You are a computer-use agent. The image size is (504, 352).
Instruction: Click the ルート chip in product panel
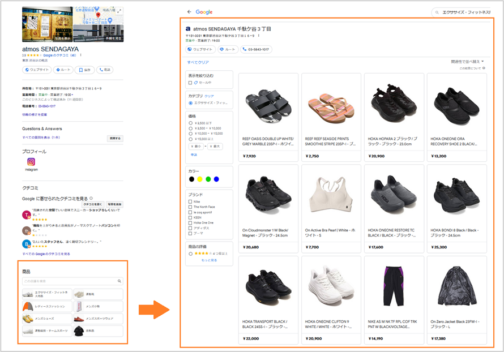point(228,49)
